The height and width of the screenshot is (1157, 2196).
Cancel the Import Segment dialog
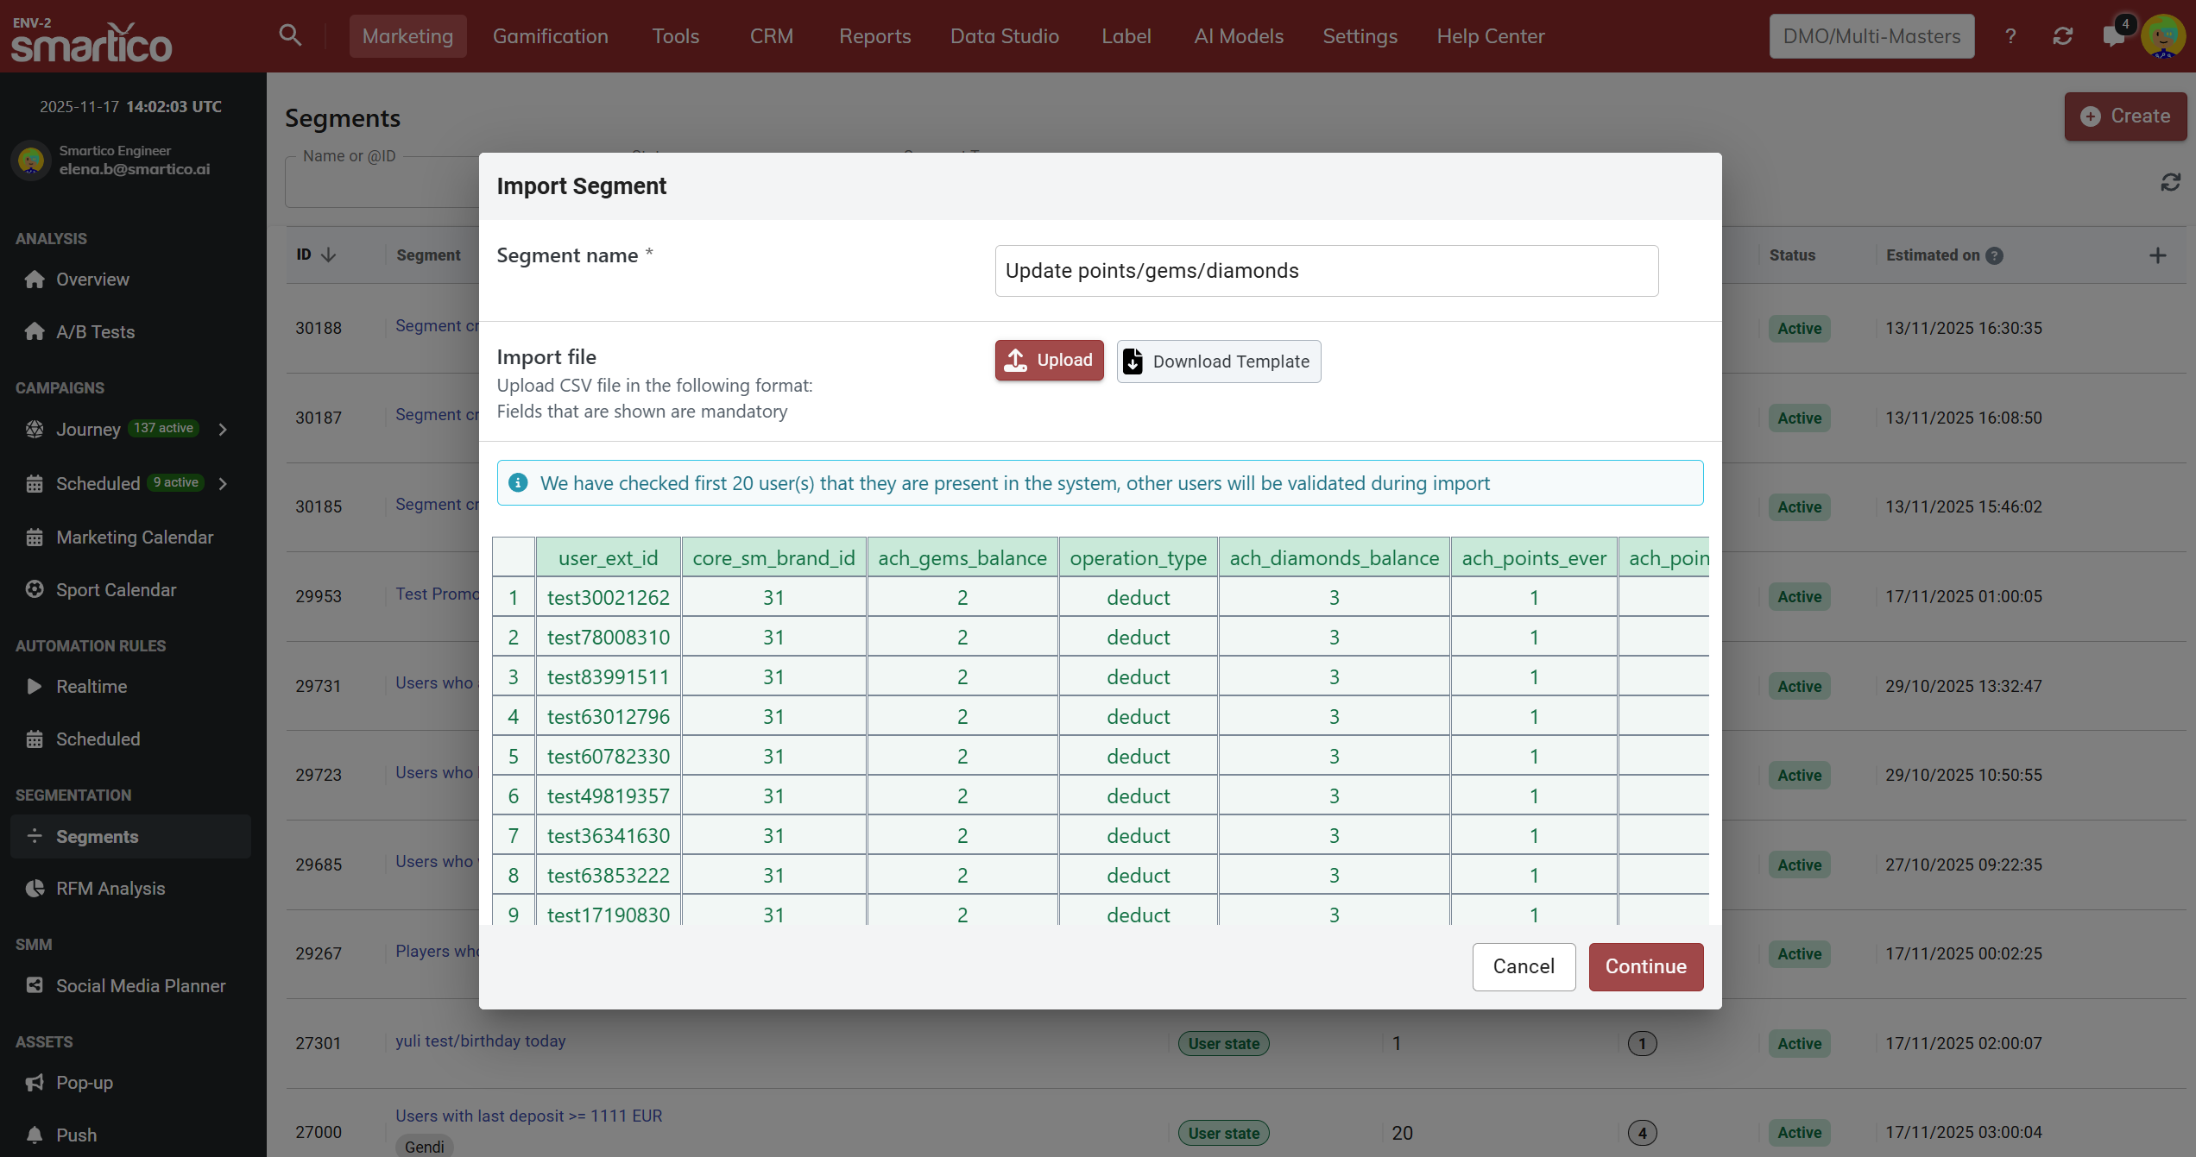click(x=1524, y=965)
